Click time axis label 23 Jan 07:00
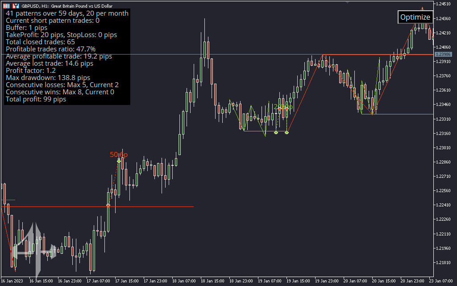The width and height of the screenshot is (457, 286). click(441, 281)
